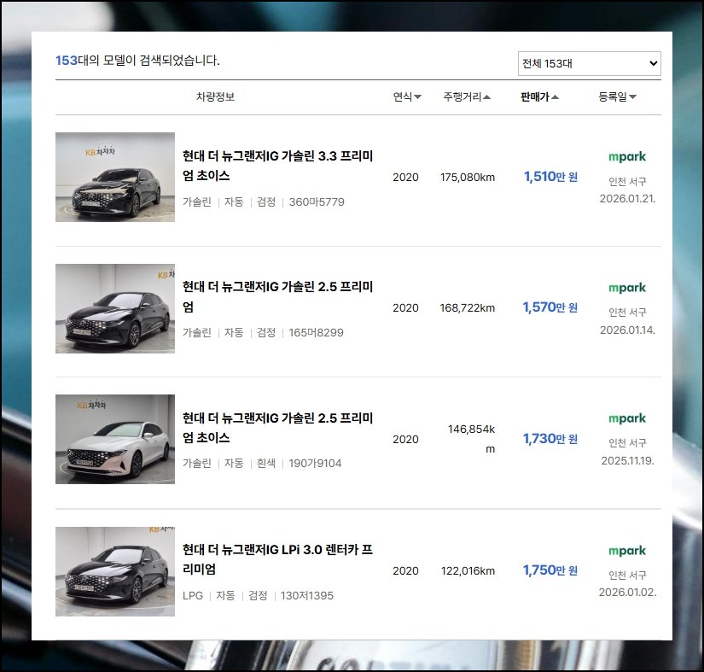Open thumbnail of 360마5779 black Grandeur
Viewport: 704px width, 672px height.
coord(115,177)
